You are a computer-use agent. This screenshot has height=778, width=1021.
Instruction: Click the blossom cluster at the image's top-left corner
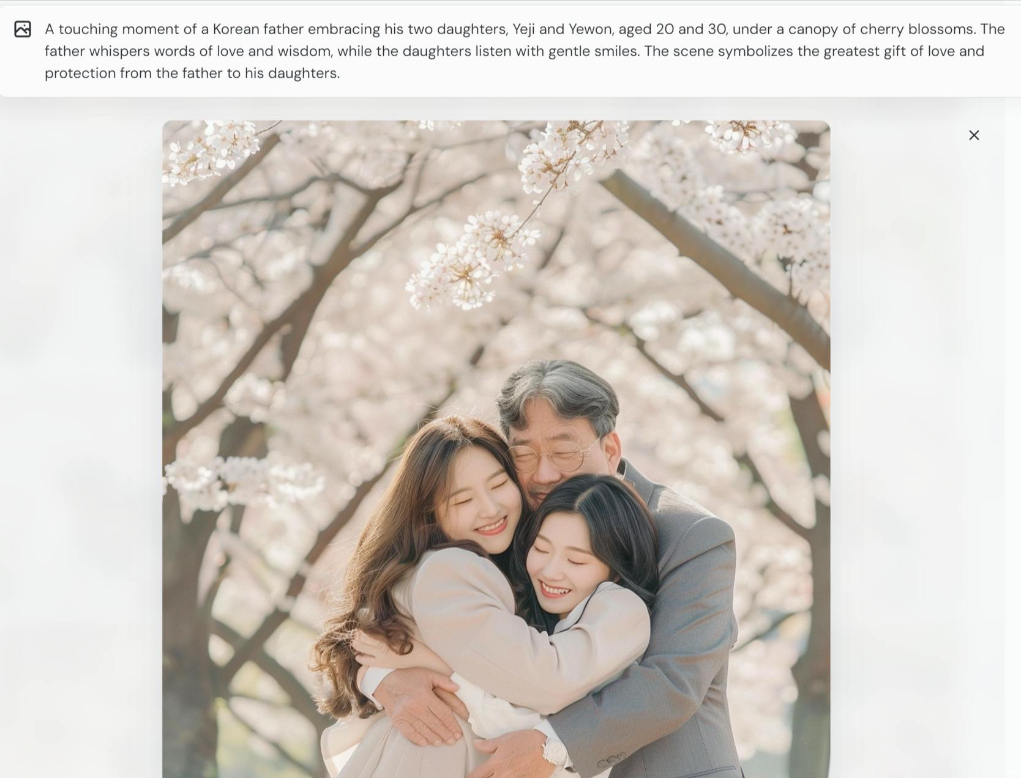tap(211, 150)
